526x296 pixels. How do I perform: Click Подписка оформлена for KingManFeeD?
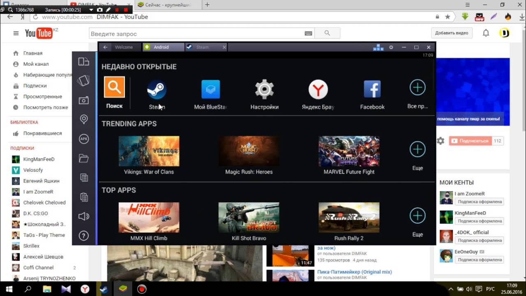(x=480, y=221)
